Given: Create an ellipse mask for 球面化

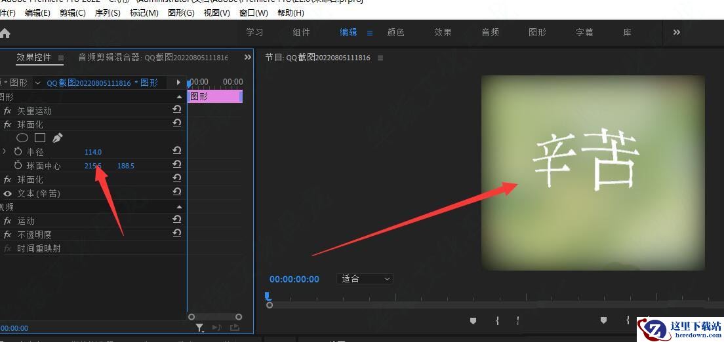Looking at the screenshot, I should (x=22, y=138).
